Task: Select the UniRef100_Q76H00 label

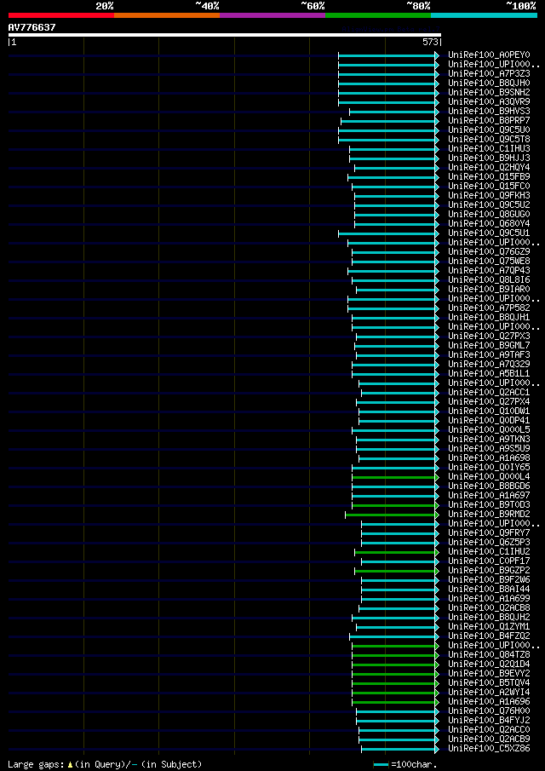Action: tap(489, 712)
